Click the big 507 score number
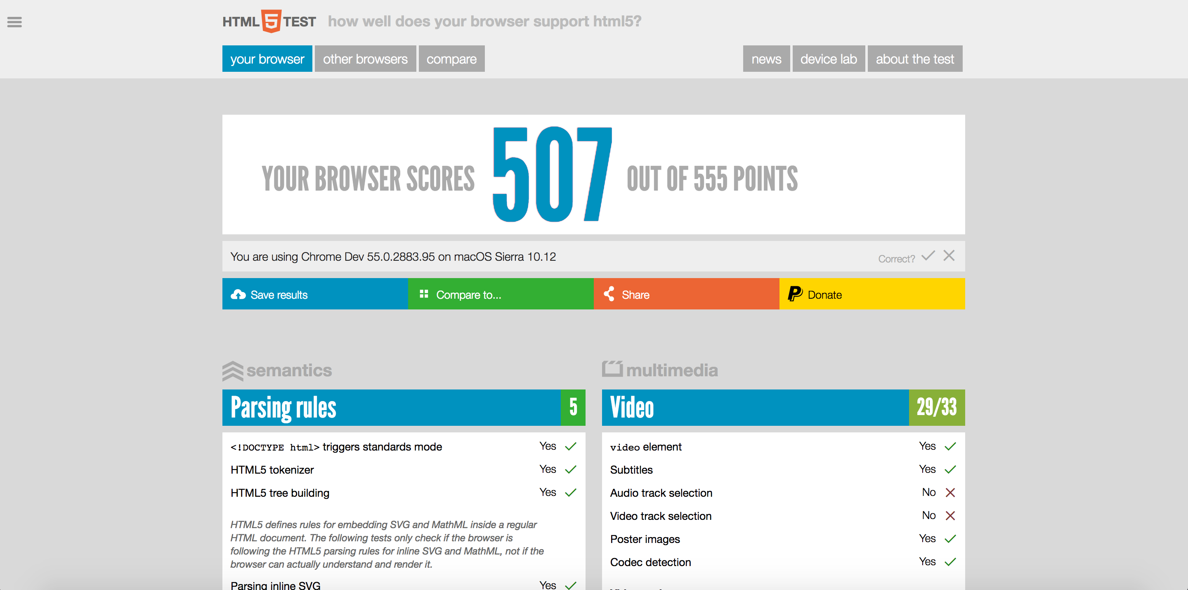The height and width of the screenshot is (590, 1188). 552,175
